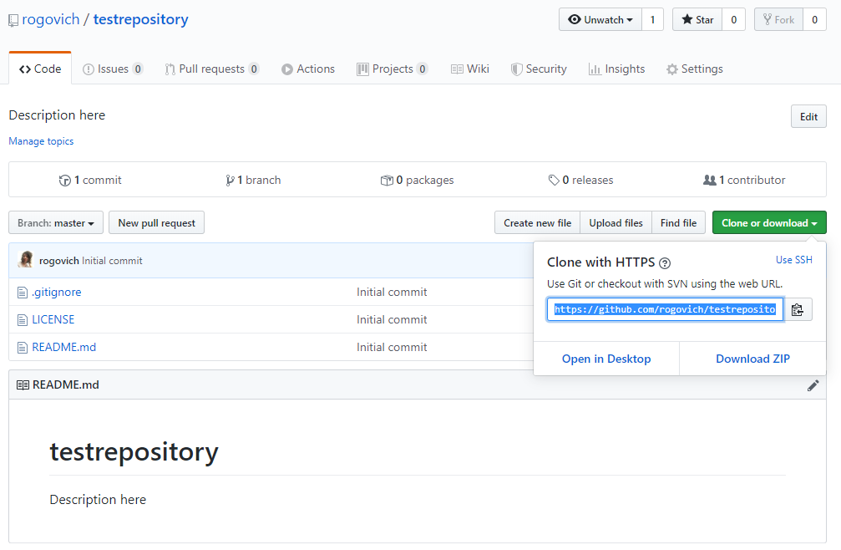Open README.md in file list

tap(63, 347)
